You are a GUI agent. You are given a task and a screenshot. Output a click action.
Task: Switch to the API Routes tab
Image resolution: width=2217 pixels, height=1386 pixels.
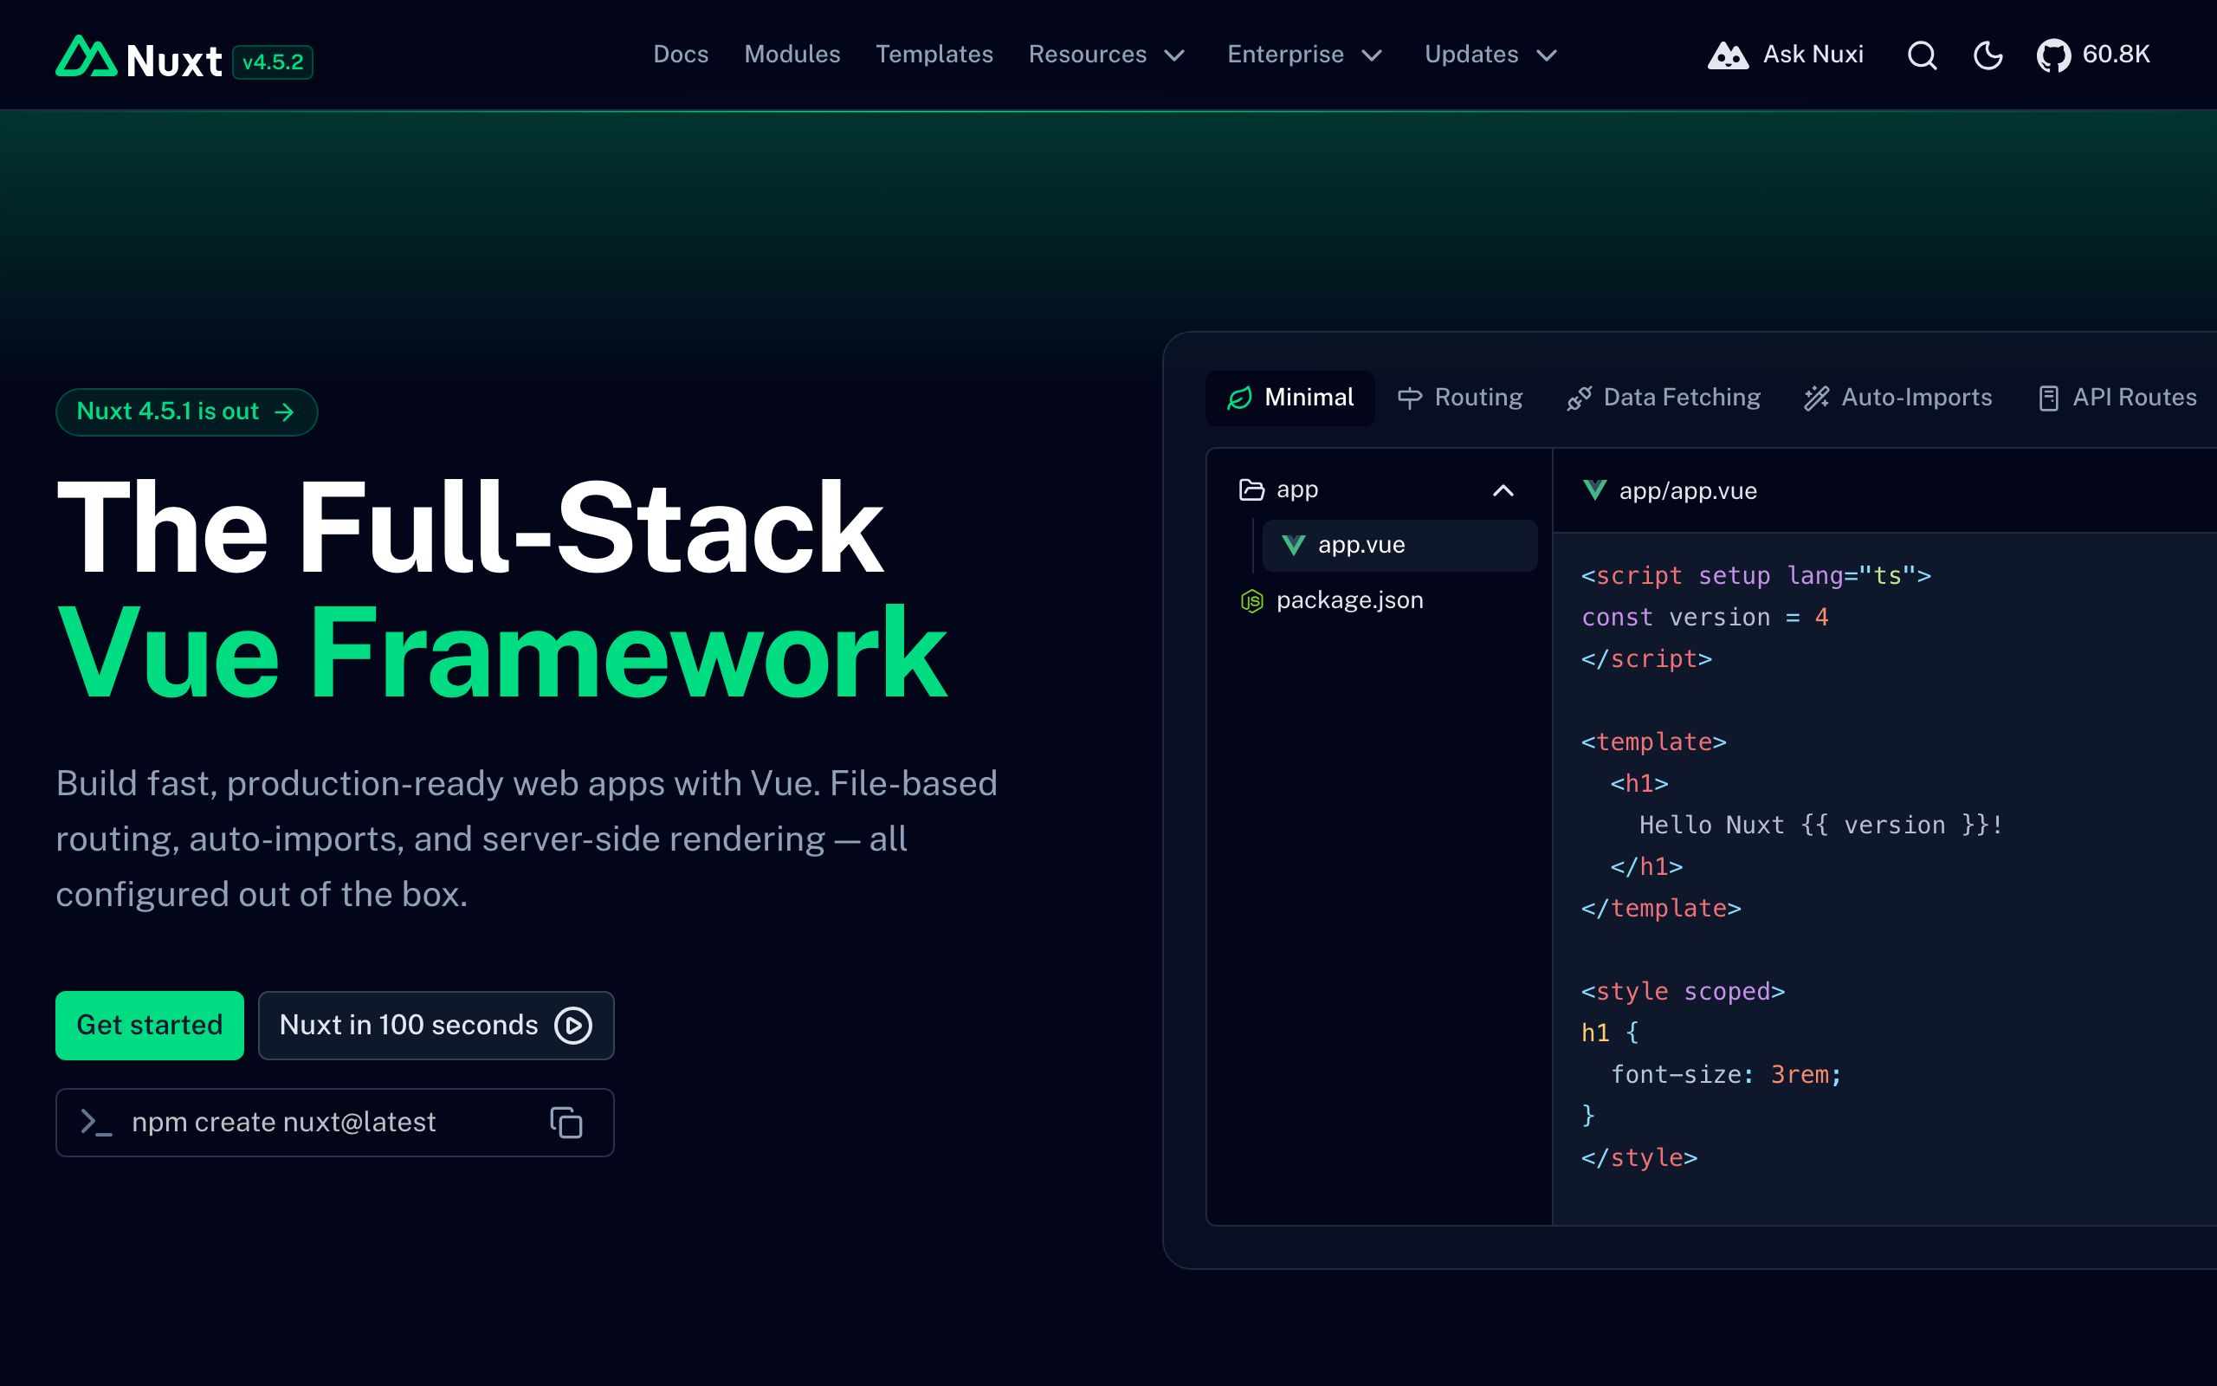[x=2117, y=398]
